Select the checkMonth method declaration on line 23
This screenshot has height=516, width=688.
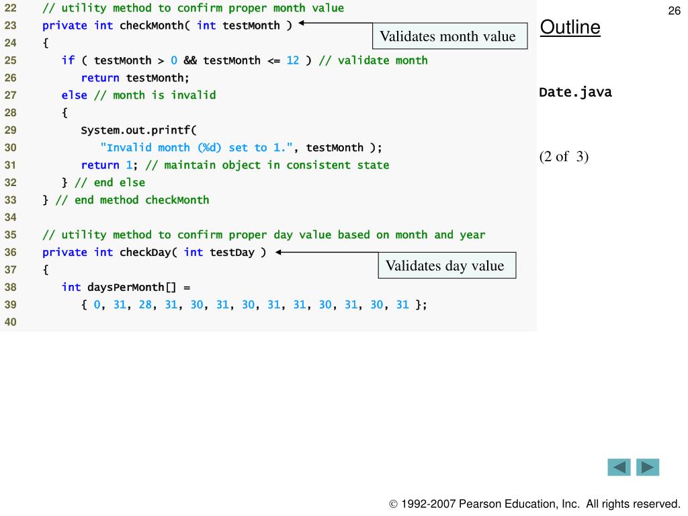pos(167,26)
